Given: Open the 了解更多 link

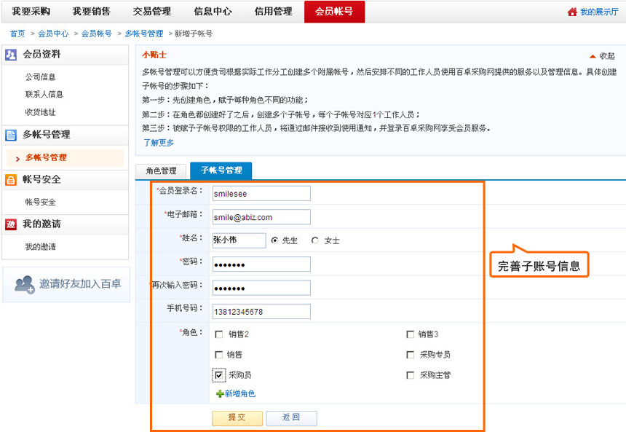Looking at the screenshot, I should 158,143.
